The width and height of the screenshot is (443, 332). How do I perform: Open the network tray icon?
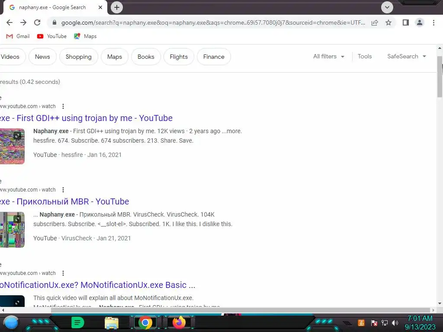click(385, 322)
